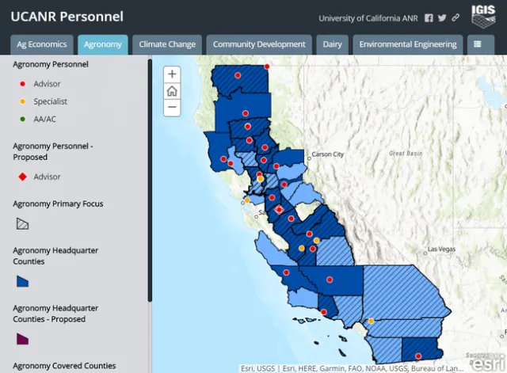507x373 pixels.
Task: Zoom in with the plus button
Action: point(172,74)
